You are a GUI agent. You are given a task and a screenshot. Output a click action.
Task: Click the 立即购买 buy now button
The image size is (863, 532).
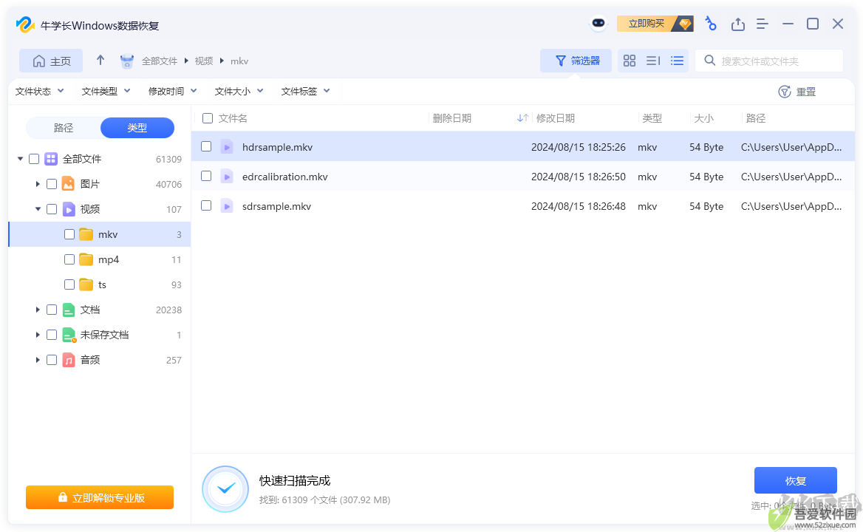pos(655,24)
